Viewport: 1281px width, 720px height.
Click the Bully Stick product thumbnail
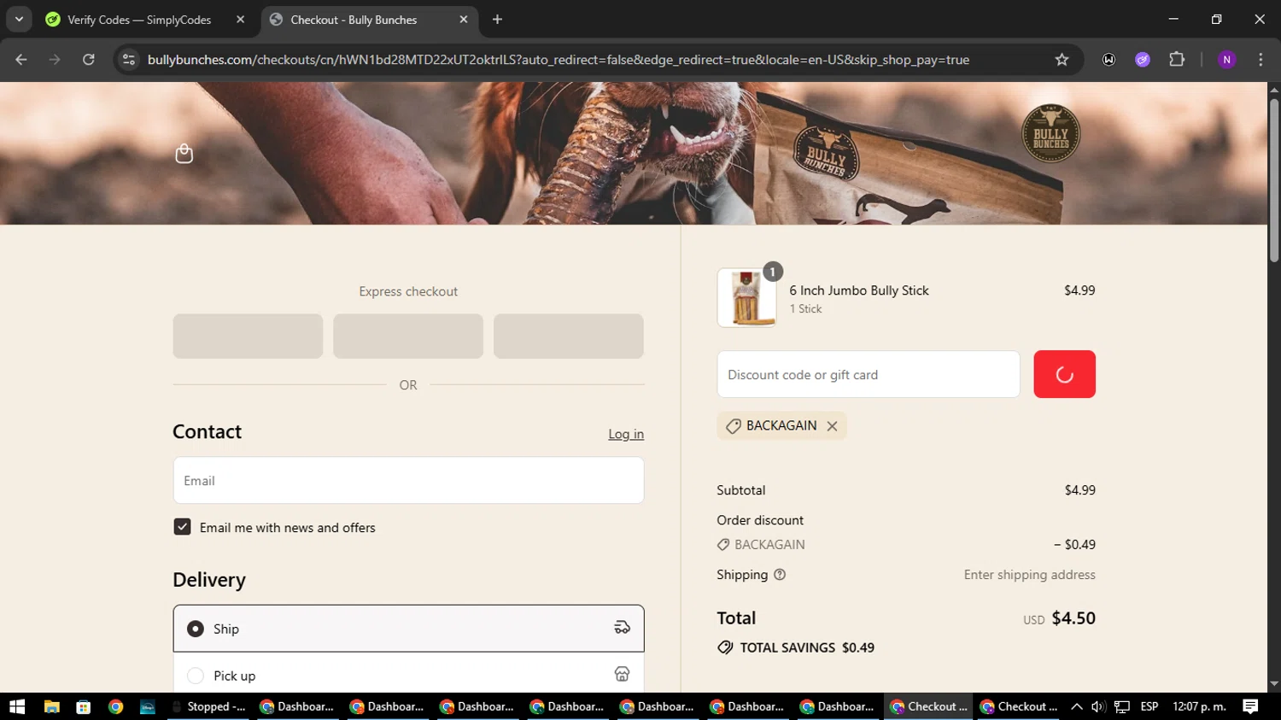(746, 298)
